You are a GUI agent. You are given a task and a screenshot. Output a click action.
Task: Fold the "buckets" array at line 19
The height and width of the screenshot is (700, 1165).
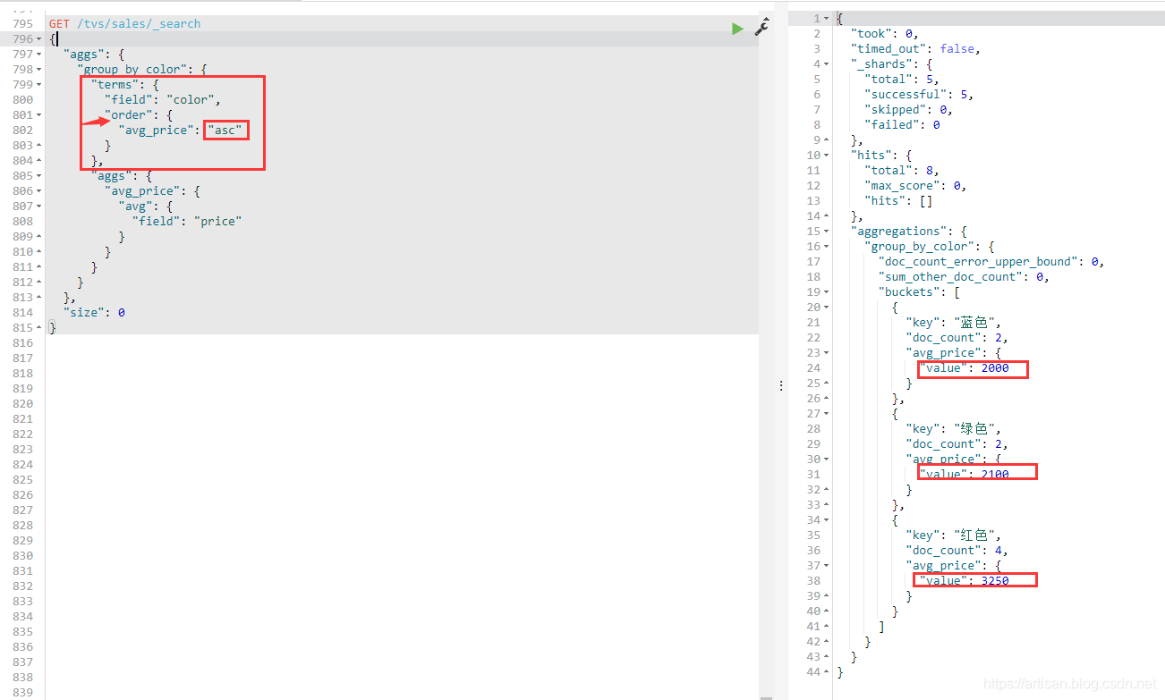coord(826,292)
